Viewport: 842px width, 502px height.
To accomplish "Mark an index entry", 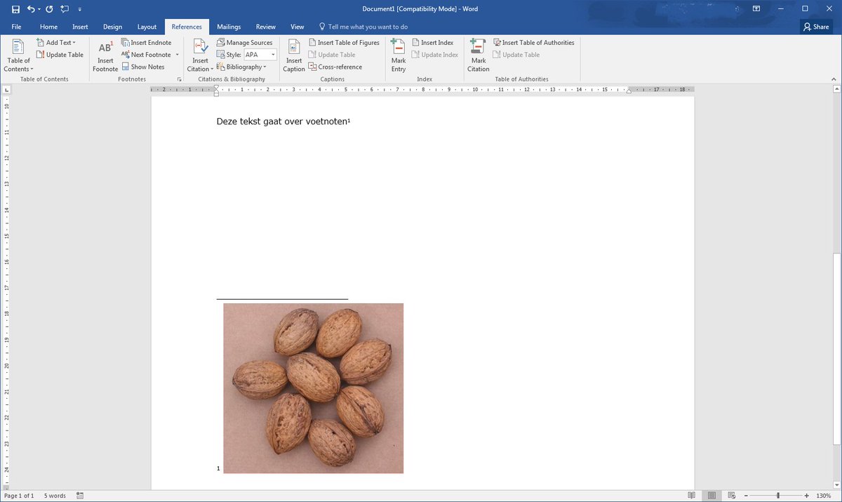I will [x=399, y=56].
